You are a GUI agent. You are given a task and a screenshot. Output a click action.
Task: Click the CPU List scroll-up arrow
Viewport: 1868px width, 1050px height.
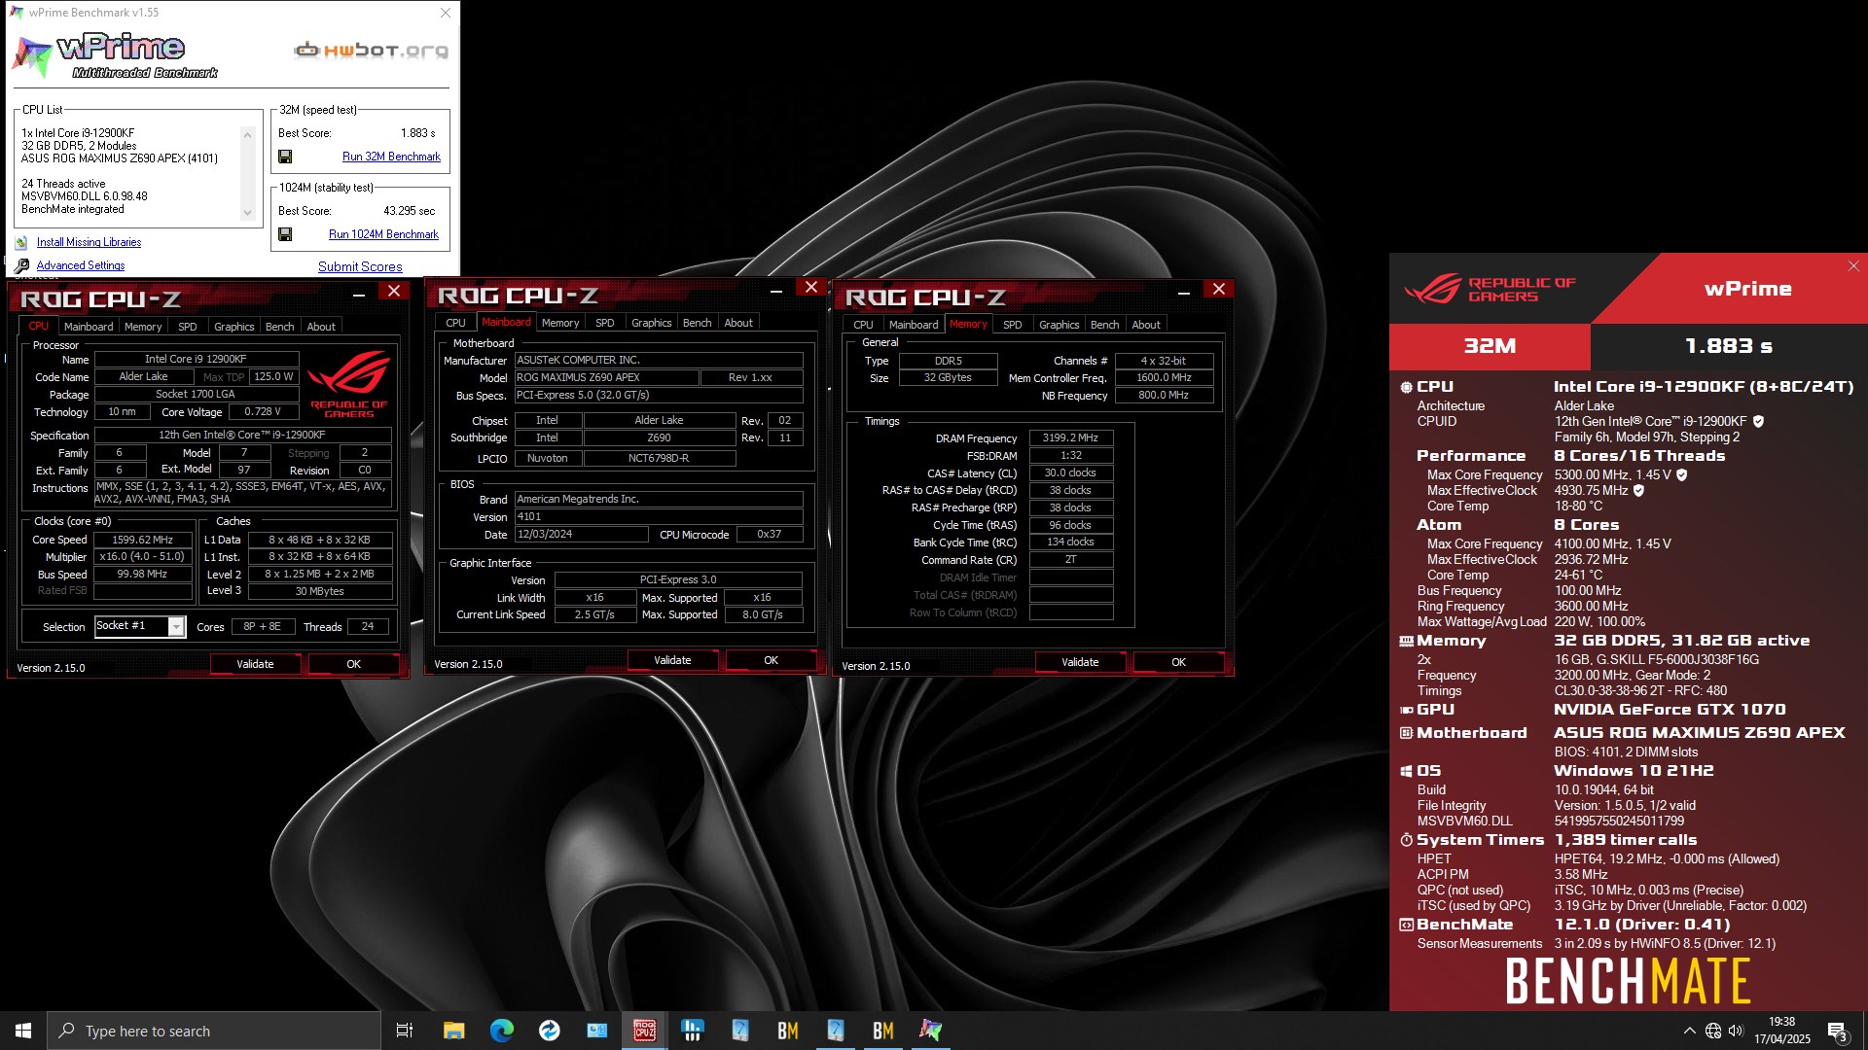pyautogui.click(x=247, y=135)
